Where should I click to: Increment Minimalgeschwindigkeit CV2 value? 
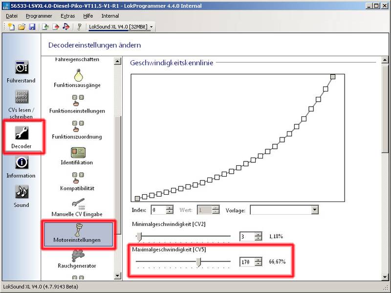(x=259, y=234)
